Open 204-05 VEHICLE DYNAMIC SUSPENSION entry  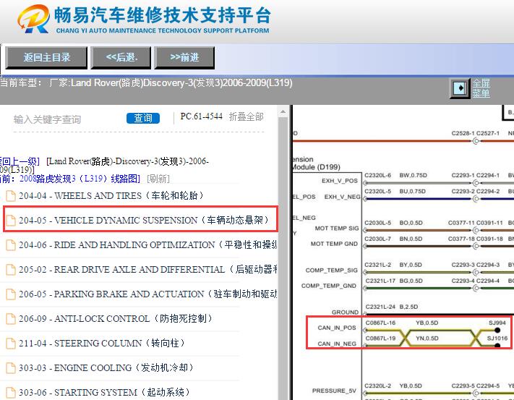[144, 220]
